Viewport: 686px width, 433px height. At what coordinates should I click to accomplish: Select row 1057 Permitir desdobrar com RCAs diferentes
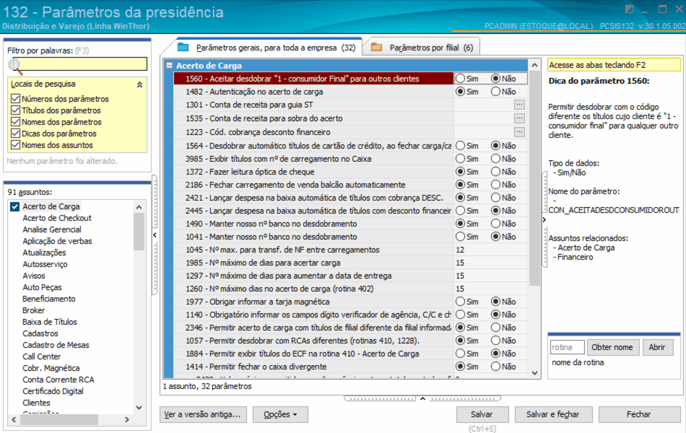click(x=350, y=341)
